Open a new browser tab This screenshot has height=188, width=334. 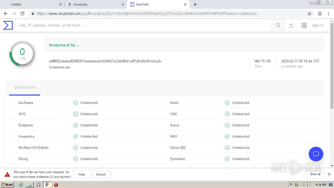coord(195,4)
